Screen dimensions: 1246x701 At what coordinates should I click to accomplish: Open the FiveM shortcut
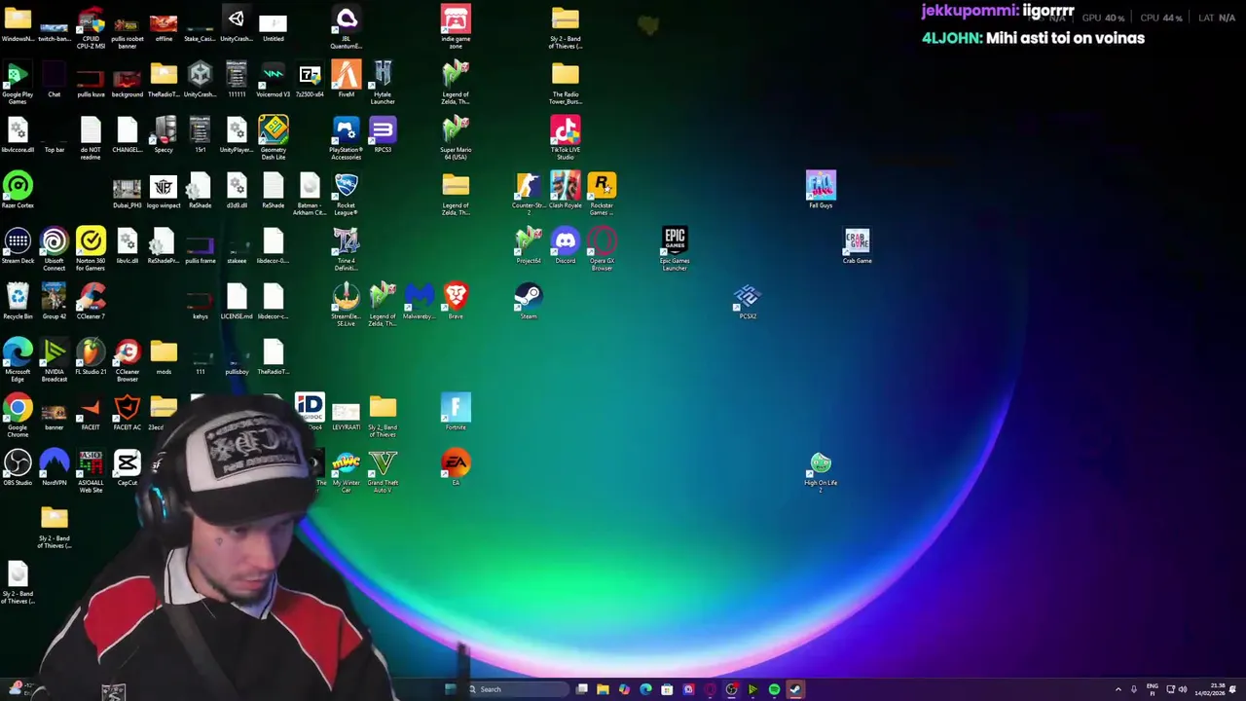tap(346, 79)
